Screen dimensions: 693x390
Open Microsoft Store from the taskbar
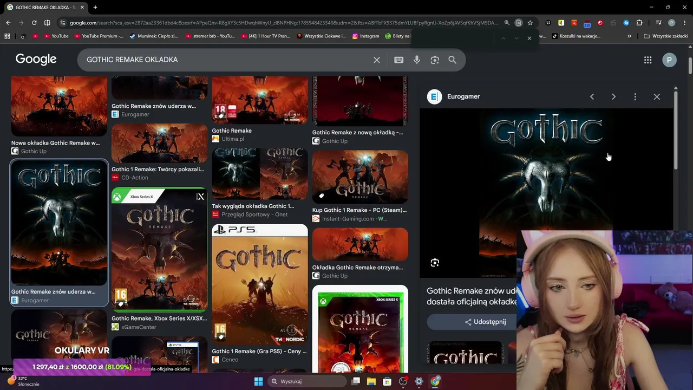pyautogui.click(x=387, y=381)
